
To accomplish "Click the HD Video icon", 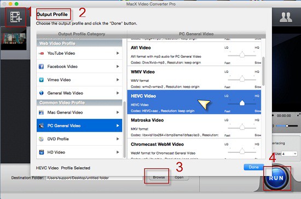I will pos(41,152).
